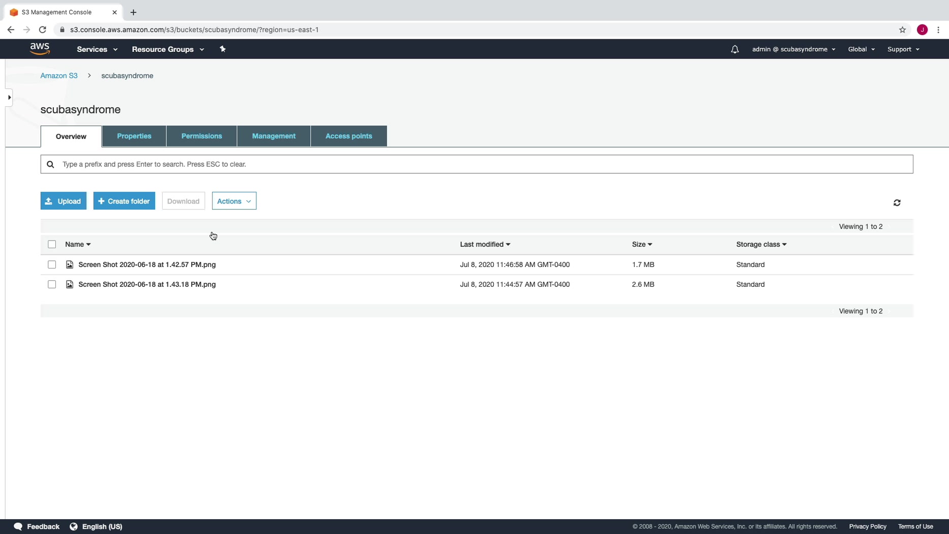The width and height of the screenshot is (949, 534).
Task: Open the Privacy Policy link
Action: [868, 526]
